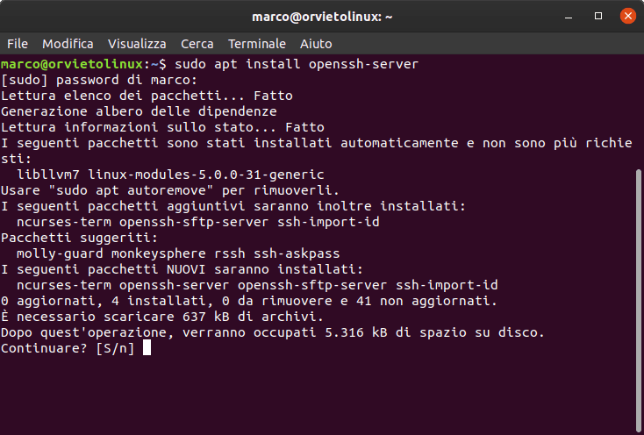Click the command text sudo apt install openssh-server

tap(297, 64)
